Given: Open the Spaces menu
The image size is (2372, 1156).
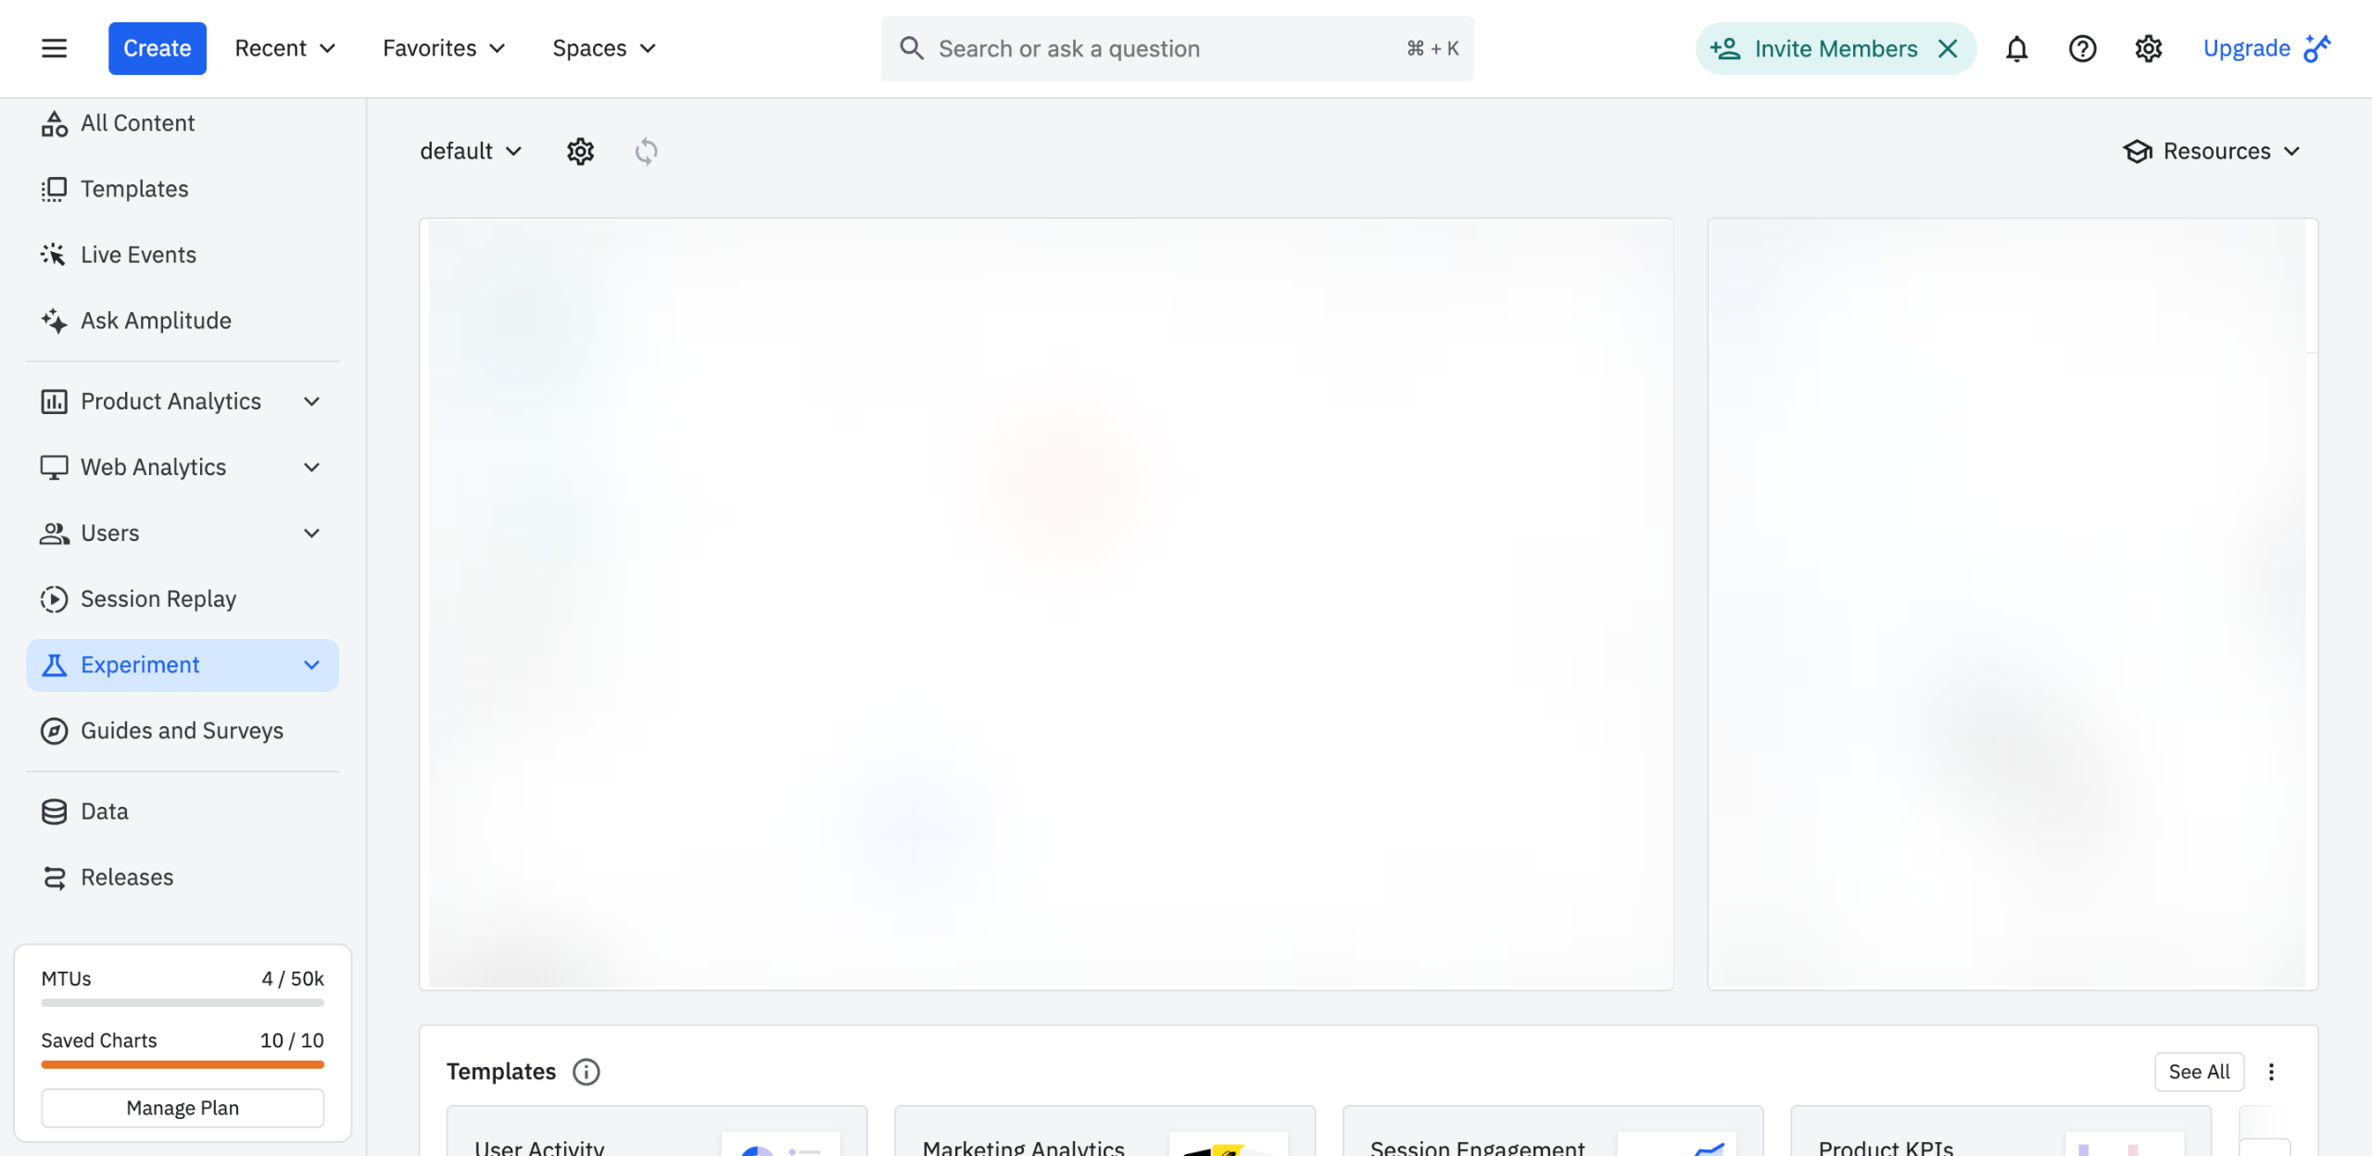Looking at the screenshot, I should (x=603, y=48).
